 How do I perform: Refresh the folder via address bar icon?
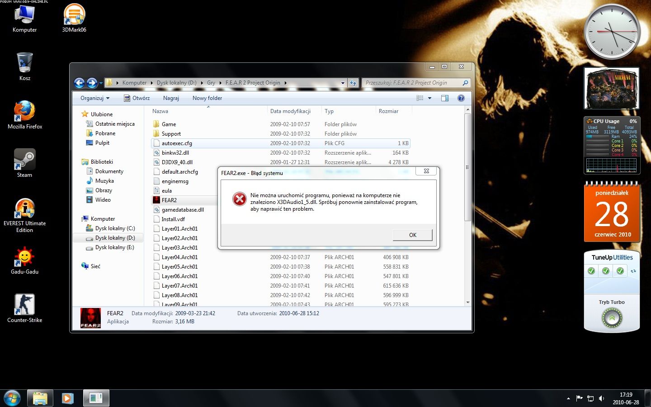coord(353,83)
